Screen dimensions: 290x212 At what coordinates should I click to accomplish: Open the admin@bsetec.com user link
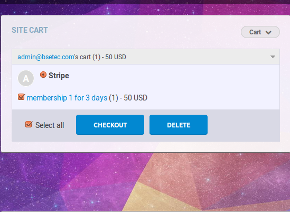pyautogui.click(x=46, y=57)
